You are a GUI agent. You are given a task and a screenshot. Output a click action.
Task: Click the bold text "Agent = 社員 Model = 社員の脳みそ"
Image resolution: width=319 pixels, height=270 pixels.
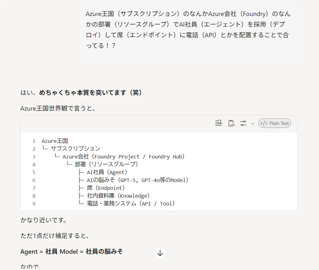(72, 252)
